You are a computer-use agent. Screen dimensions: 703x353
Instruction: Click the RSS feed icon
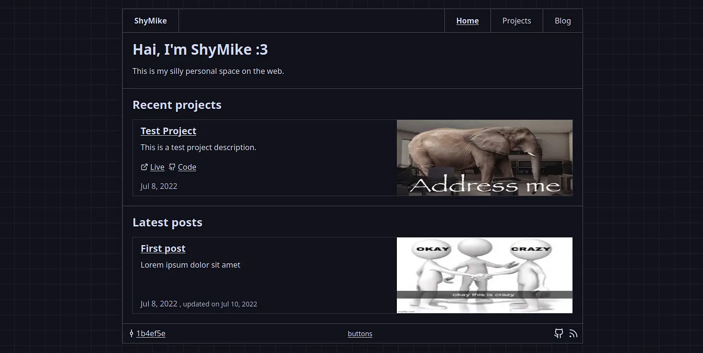coord(573,333)
